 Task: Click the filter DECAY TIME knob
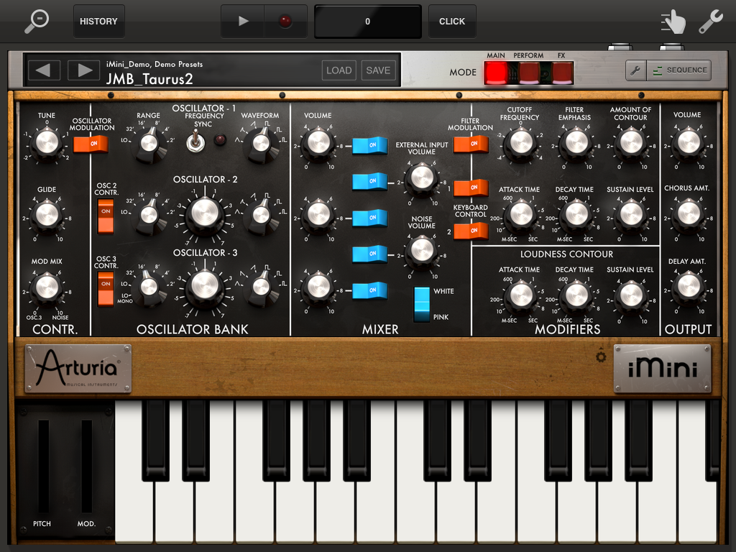point(576,214)
